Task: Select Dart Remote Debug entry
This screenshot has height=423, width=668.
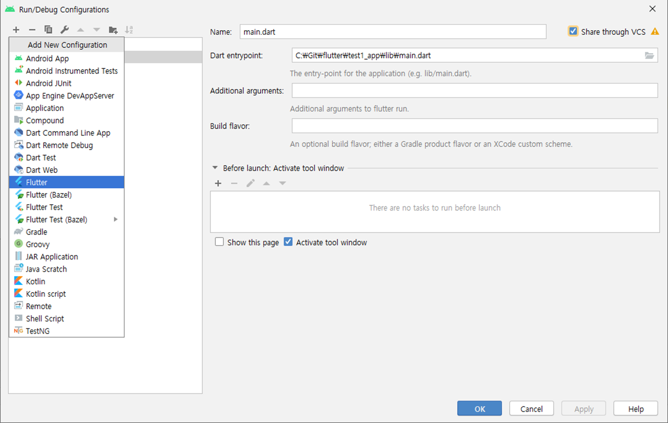Action: tap(67, 145)
